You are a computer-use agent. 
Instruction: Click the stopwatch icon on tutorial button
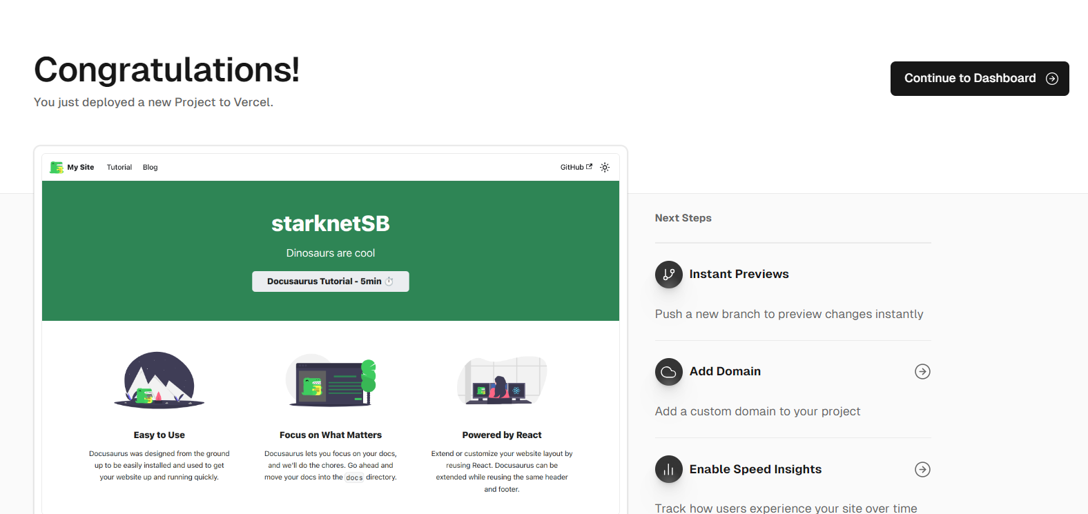pyautogui.click(x=389, y=281)
